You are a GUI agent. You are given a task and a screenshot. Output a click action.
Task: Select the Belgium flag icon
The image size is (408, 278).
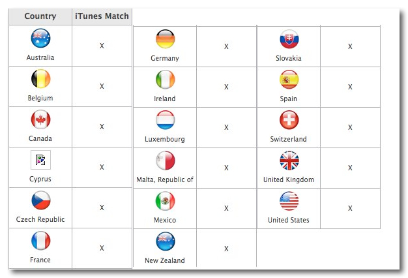pos(40,79)
